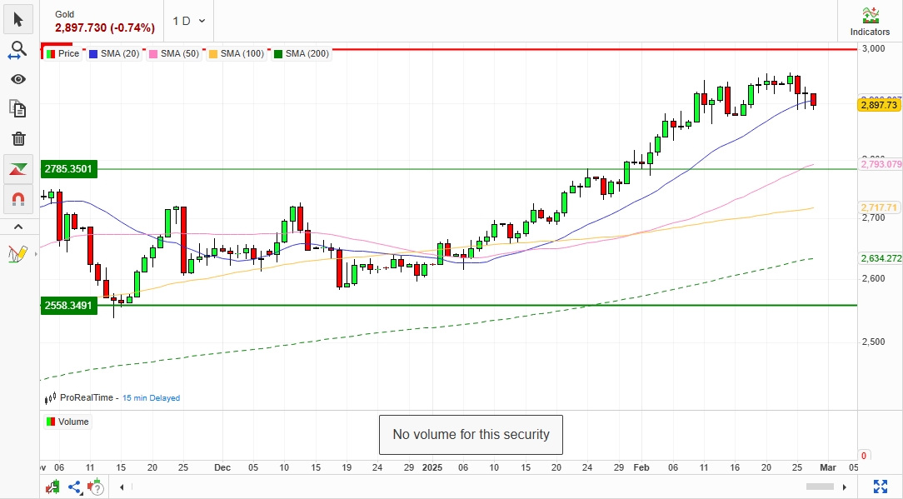Click the share chart icon
The height and width of the screenshot is (499, 903).
[74, 487]
